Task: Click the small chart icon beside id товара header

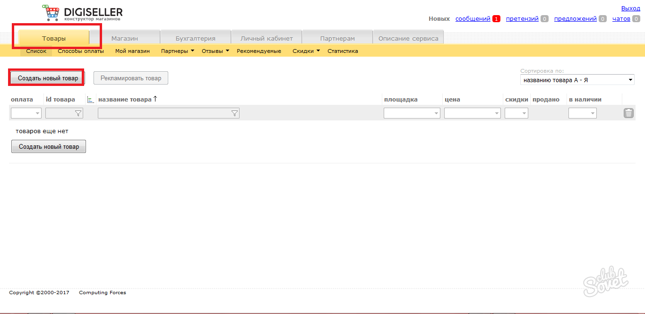Action: tap(91, 100)
